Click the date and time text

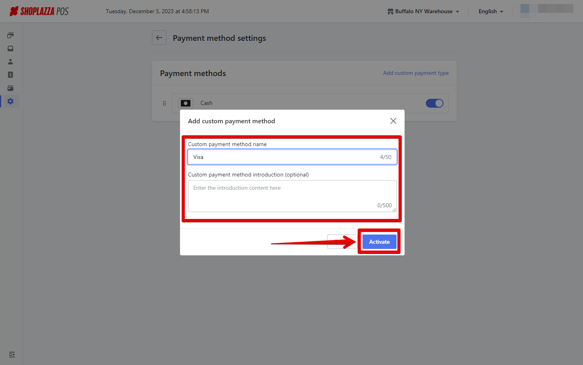(x=157, y=11)
